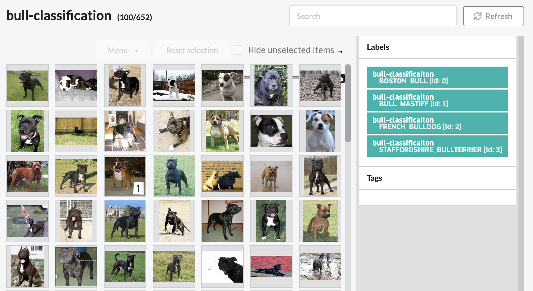Focus the Search input field
This screenshot has height=291, width=533.
coord(373,16)
